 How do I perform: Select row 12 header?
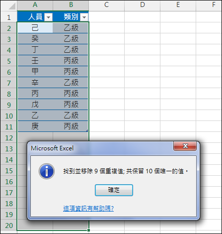9,137
